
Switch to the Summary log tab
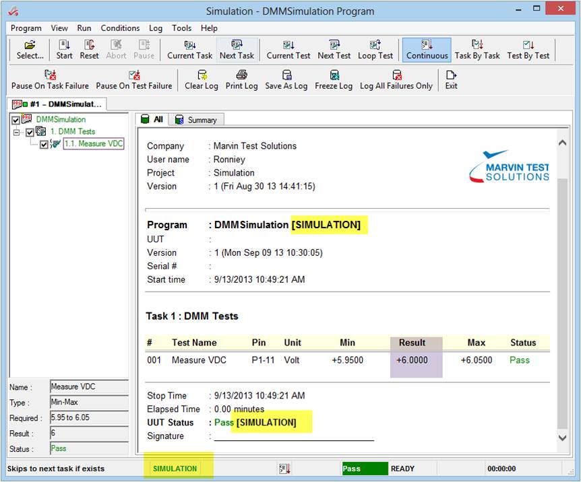pyautogui.click(x=196, y=120)
